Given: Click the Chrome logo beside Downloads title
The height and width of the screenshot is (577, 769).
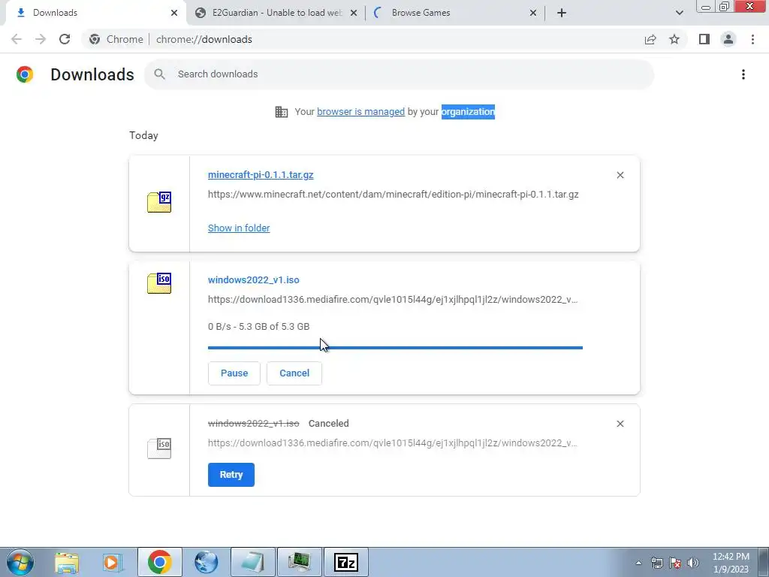Looking at the screenshot, I should point(25,74).
